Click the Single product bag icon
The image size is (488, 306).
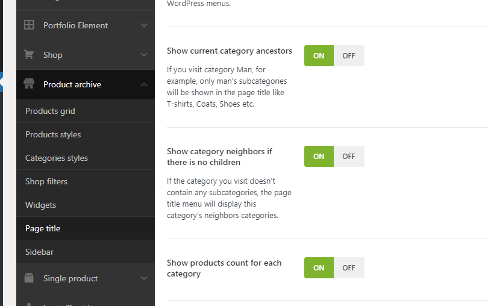tap(28, 278)
